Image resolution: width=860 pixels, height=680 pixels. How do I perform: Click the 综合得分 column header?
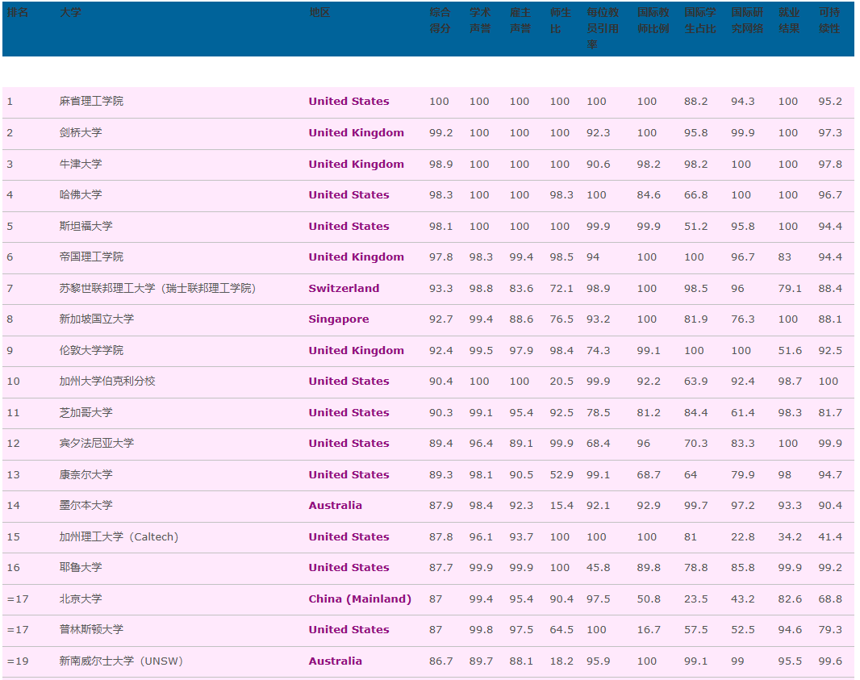(x=440, y=20)
